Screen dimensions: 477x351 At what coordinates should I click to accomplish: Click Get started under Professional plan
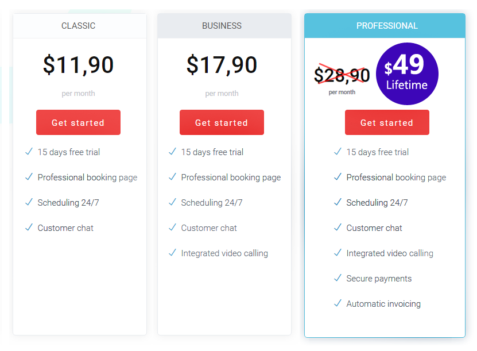pos(387,122)
